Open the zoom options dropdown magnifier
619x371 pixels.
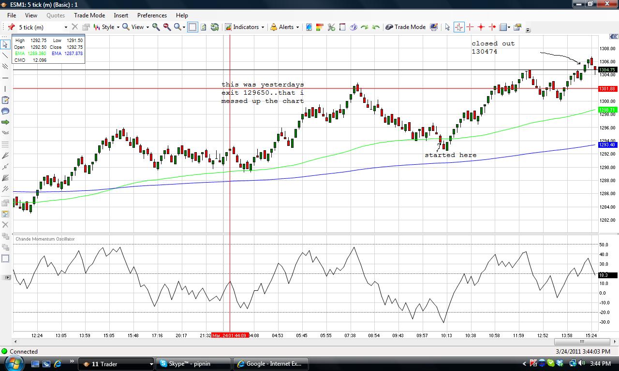(179, 27)
